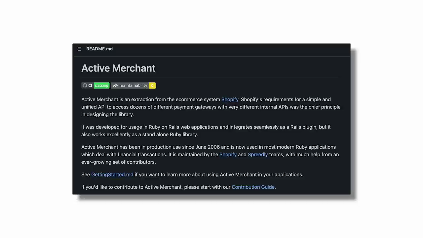The width and height of the screenshot is (423, 238).
Task: Open the Shopify link in first paragraph
Action: pyautogui.click(x=230, y=99)
